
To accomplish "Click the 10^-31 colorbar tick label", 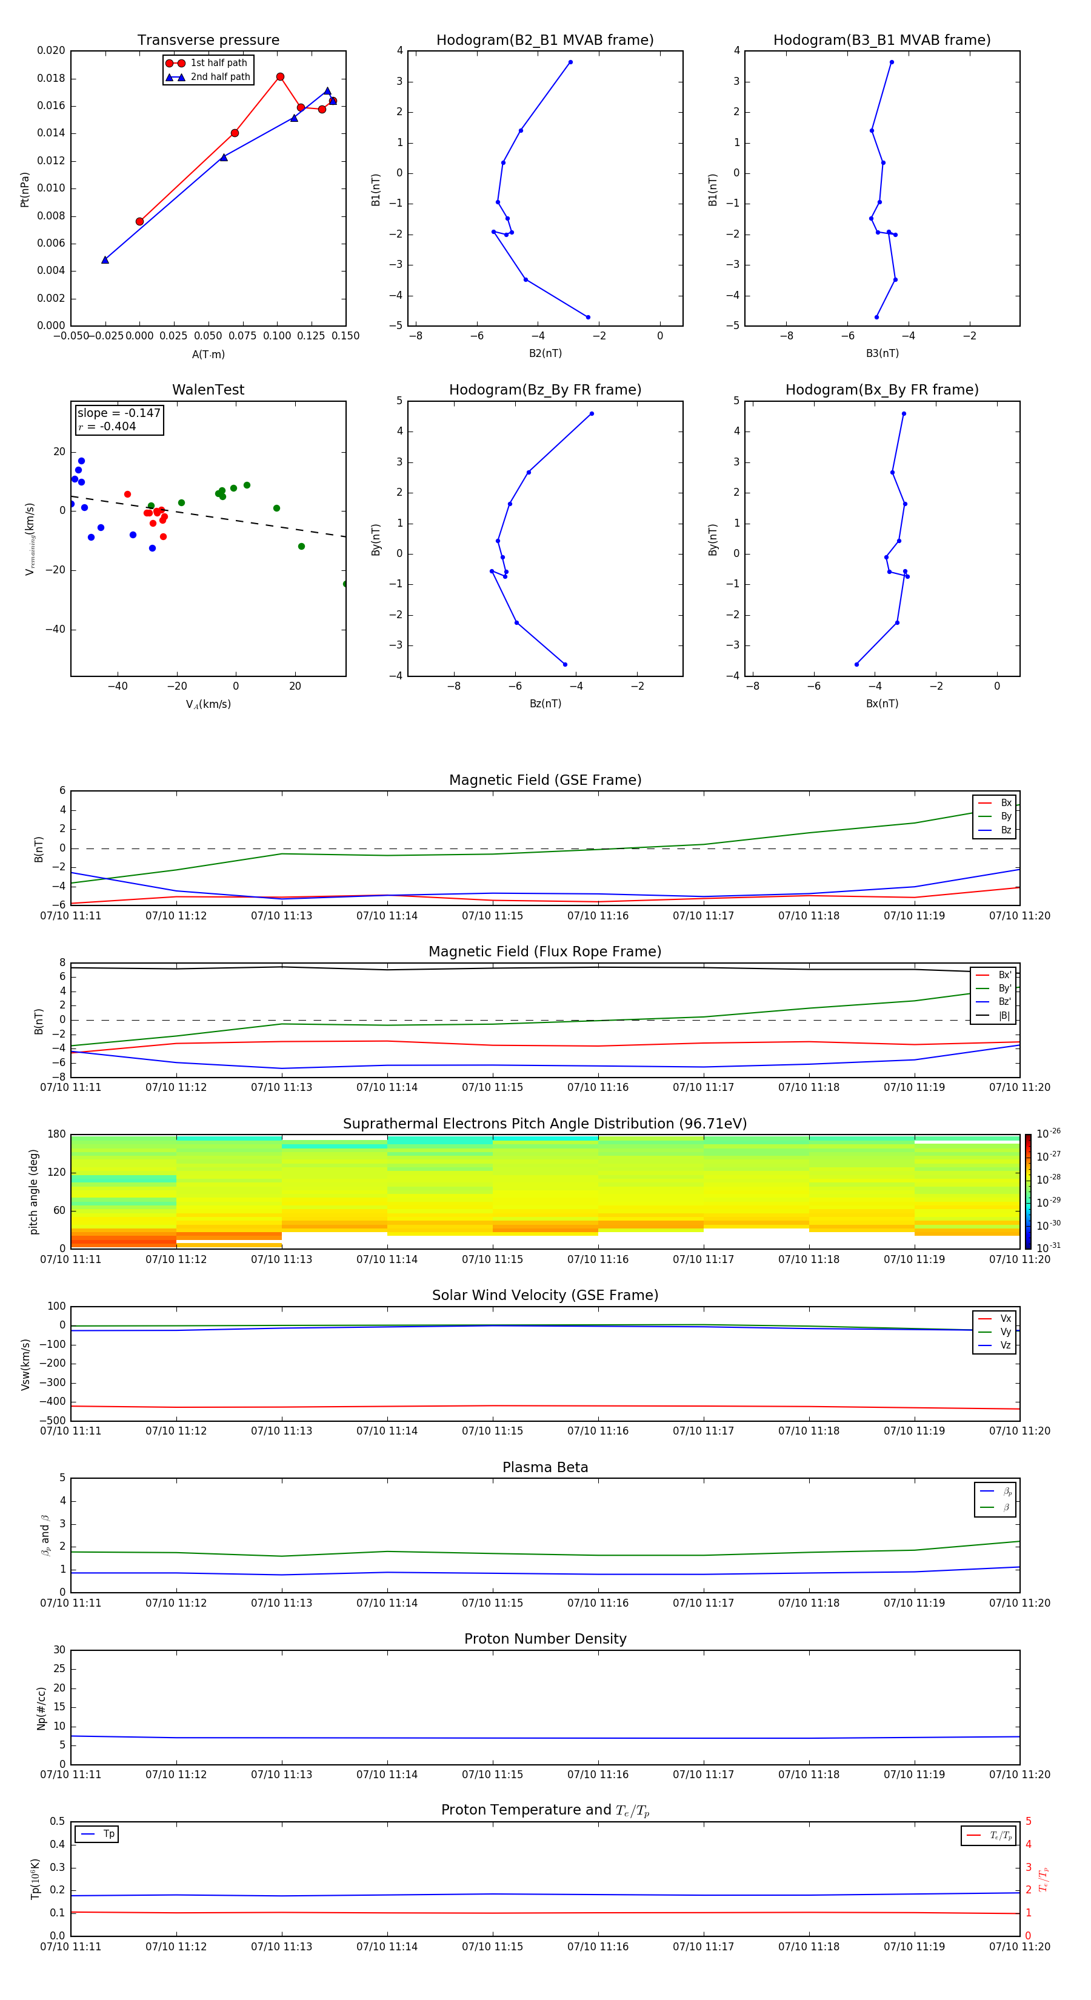I will coord(1049,1248).
